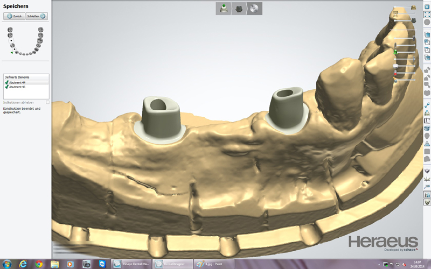Toggle the Indikationen abheben checkbox

point(48,102)
